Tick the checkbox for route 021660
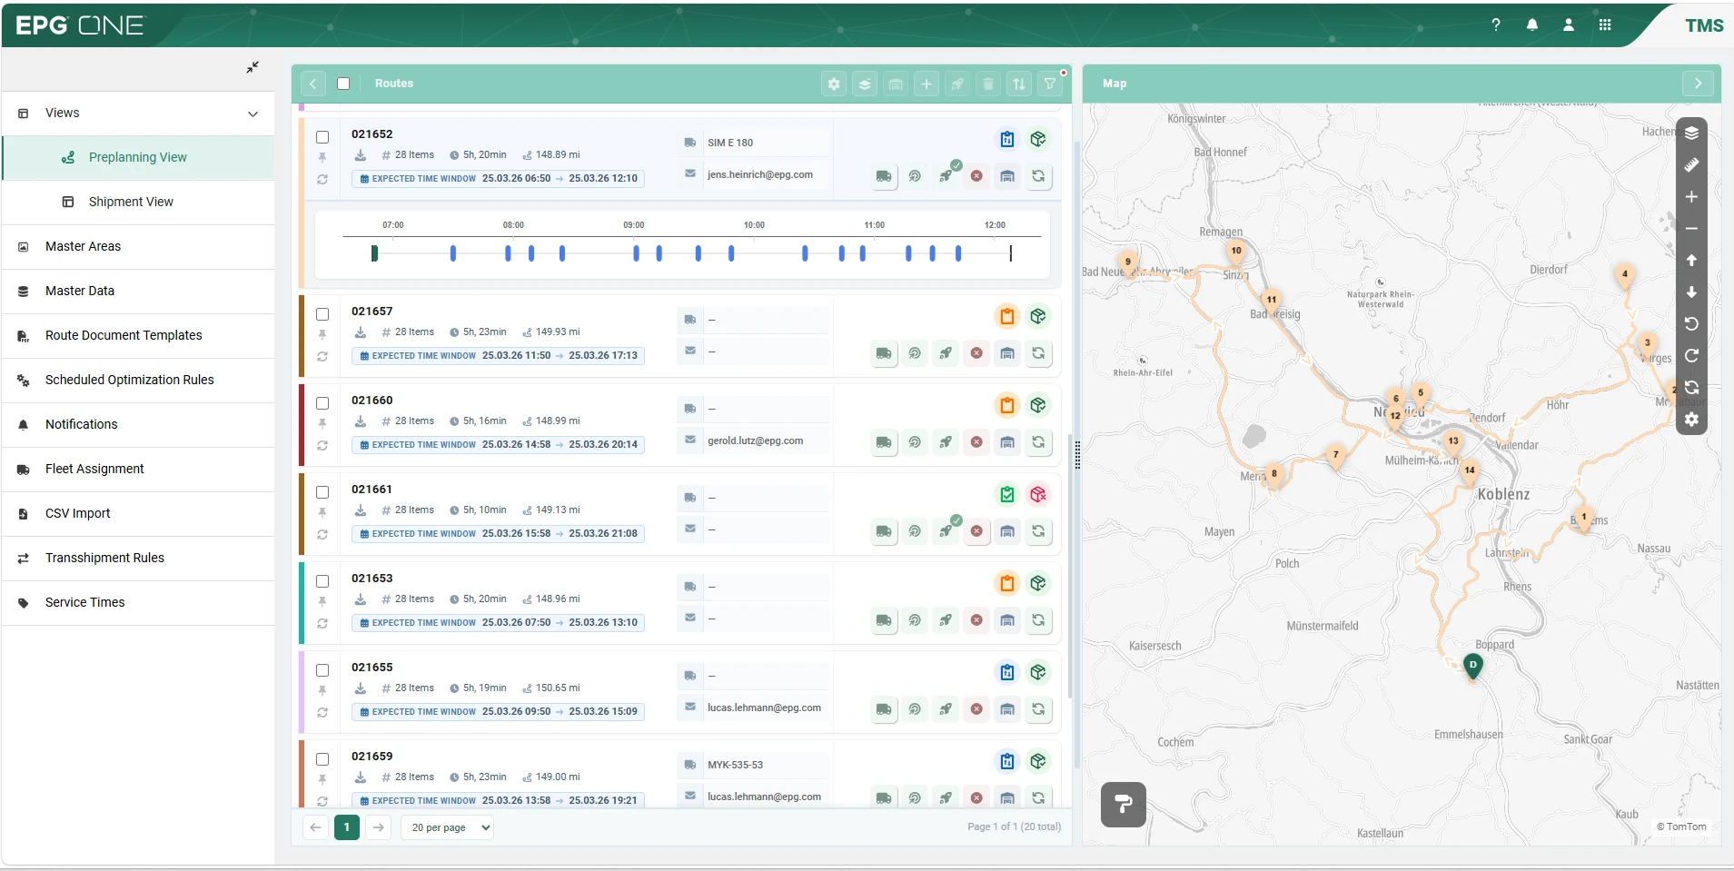1734x871 pixels. tap(322, 403)
